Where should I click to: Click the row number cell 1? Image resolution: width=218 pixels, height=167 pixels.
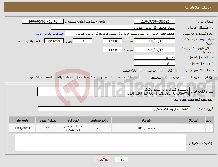(x=209, y=128)
